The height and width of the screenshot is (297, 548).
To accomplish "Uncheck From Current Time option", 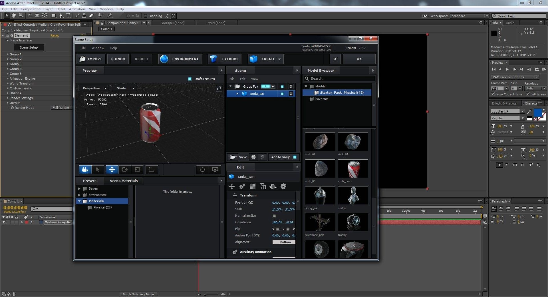I will point(493,94).
